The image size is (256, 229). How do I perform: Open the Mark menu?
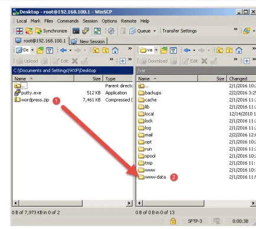[x=35, y=21]
